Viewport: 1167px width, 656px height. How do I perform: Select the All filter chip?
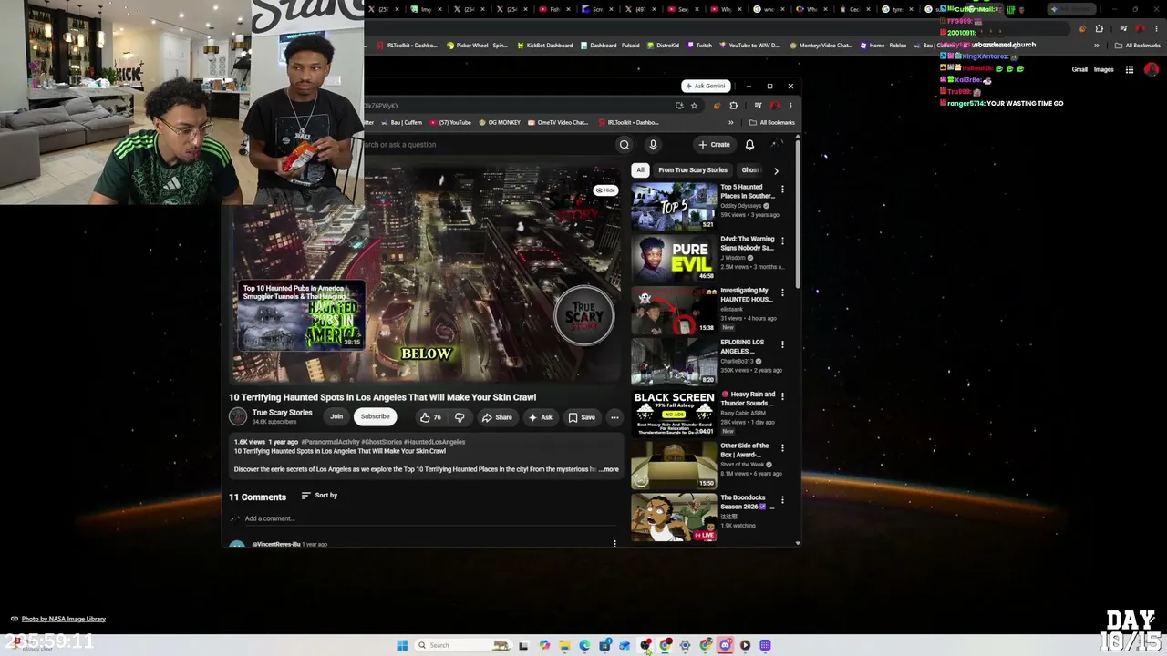(x=640, y=170)
